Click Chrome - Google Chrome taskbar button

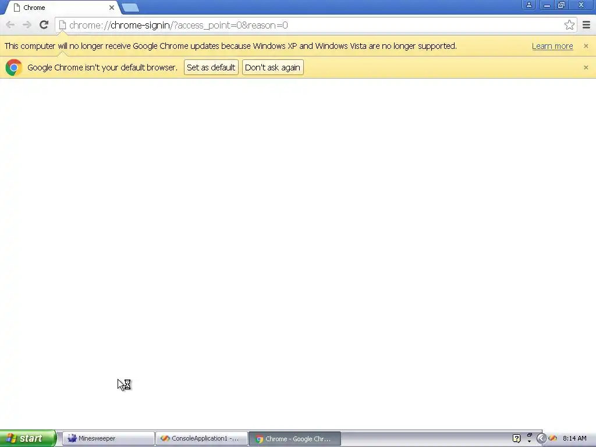tap(295, 439)
